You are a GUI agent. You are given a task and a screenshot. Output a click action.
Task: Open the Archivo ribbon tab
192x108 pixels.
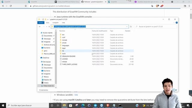pyautogui.click(x=41, y=23)
